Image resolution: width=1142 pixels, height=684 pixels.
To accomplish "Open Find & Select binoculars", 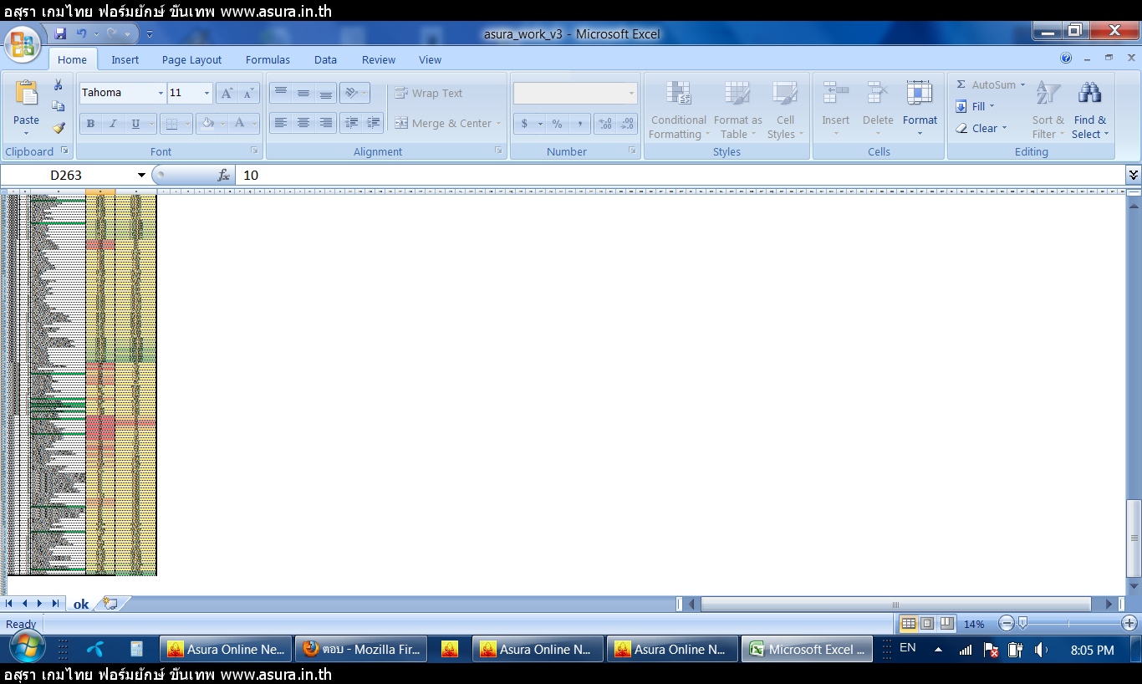I will [1089, 110].
